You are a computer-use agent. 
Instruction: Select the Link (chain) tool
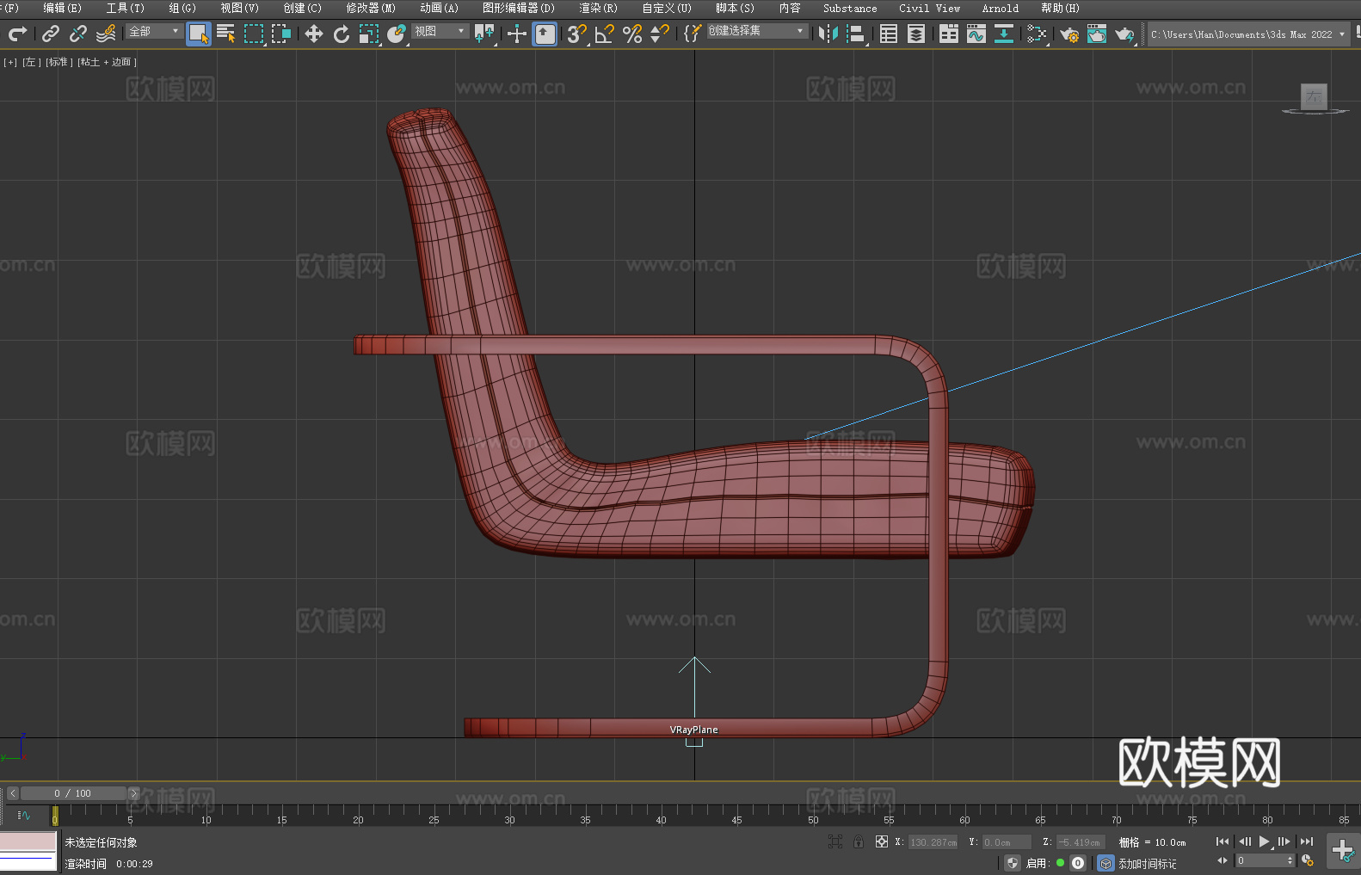(51, 34)
